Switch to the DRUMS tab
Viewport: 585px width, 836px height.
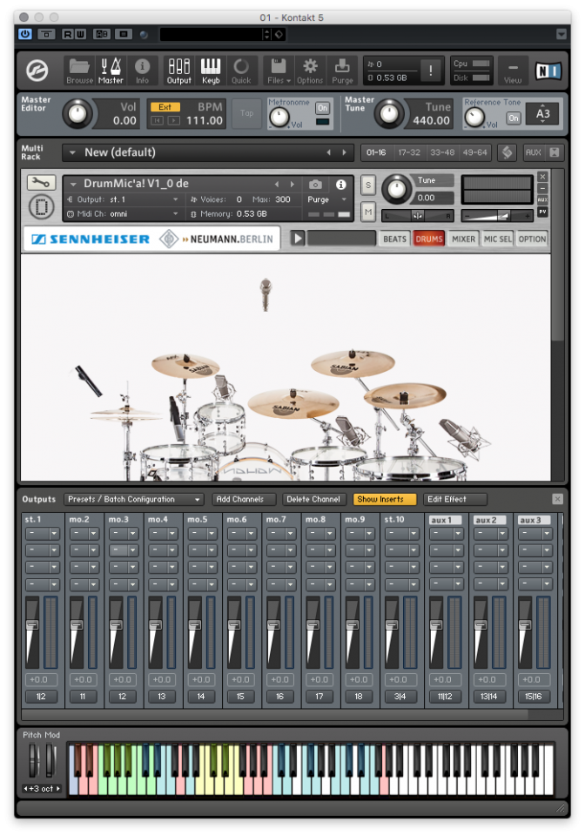[429, 239]
